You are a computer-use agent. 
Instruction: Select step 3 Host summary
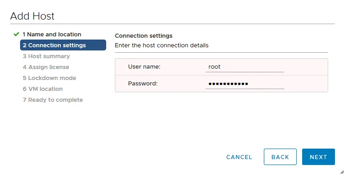click(x=46, y=56)
